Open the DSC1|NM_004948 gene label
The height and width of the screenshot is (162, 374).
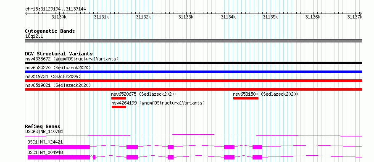tap(45, 152)
